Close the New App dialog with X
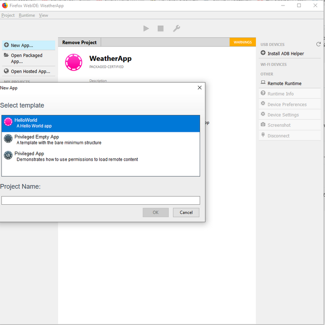 click(x=200, y=88)
